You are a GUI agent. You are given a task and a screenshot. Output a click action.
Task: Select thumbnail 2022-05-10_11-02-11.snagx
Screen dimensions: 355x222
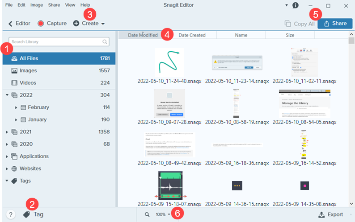304,62
